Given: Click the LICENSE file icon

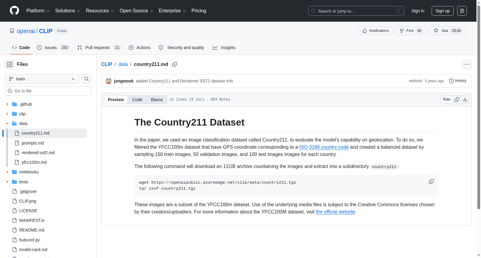Looking at the screenshot, I should (14, 211).
